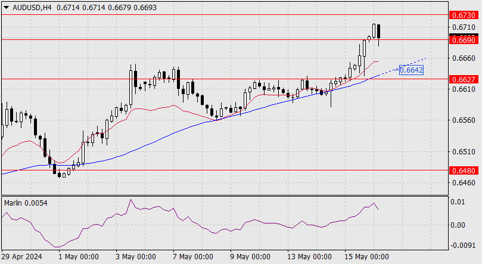
Task: Click the 0.6560 price axis value
Action: pos(464,120)
